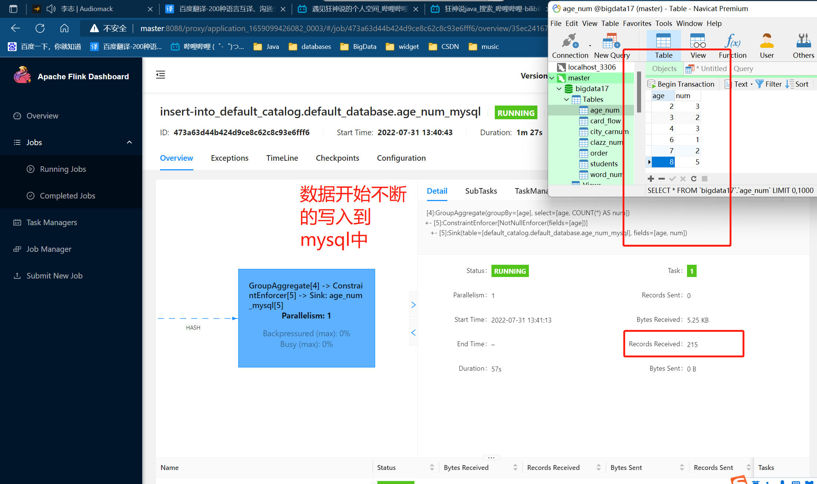Image resolution: width=817 pixels, height=484 pixels.
Task: Switch to the SubTasks tab
Action: pos(481,191)
